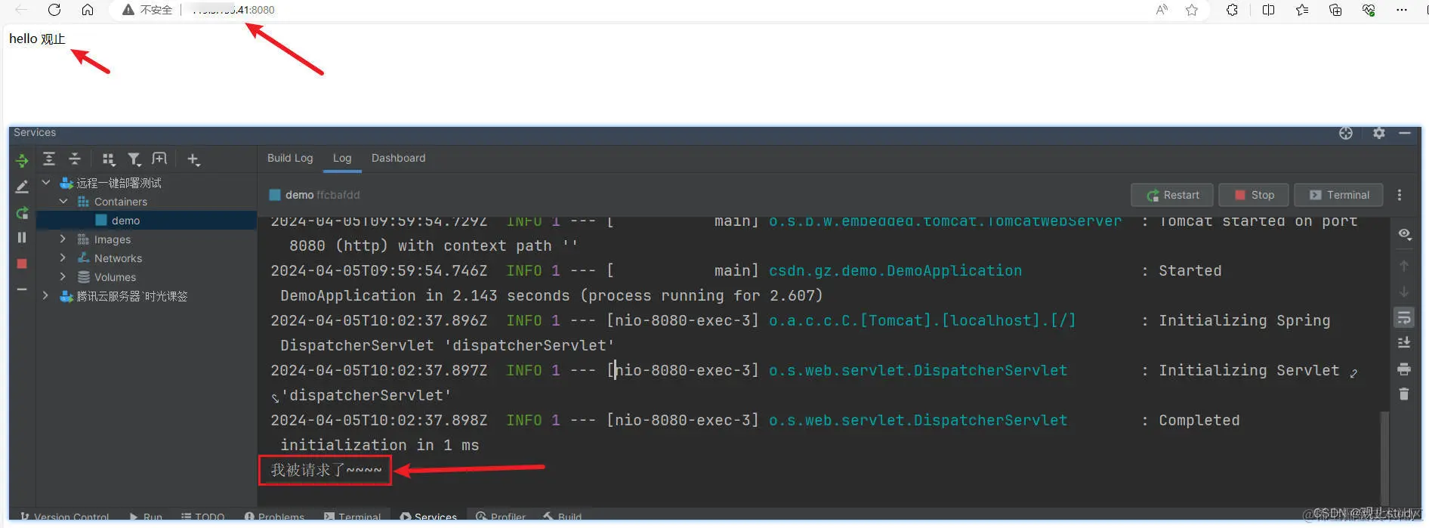Open the Profiler tool window tab
The width and height of the screenshot is (1429, 528).
click(501, 517)
